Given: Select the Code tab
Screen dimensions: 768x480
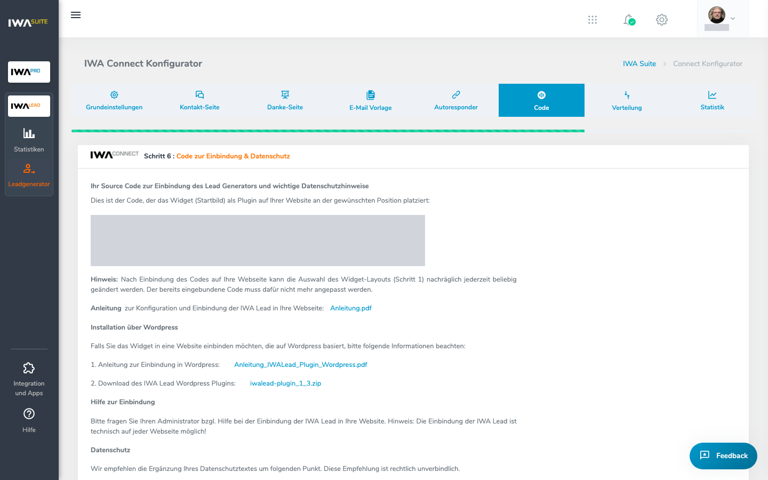Looking at the screenshot, I should point(541,100).
